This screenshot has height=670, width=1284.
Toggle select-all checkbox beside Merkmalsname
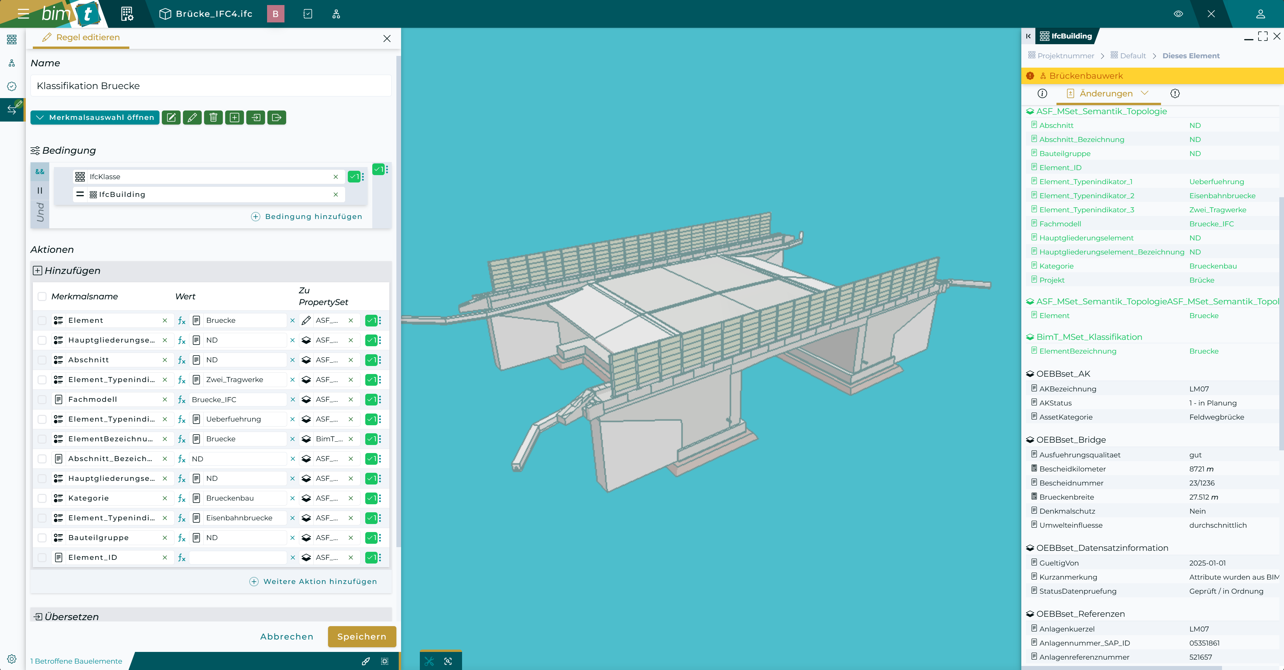pos(42,296)
